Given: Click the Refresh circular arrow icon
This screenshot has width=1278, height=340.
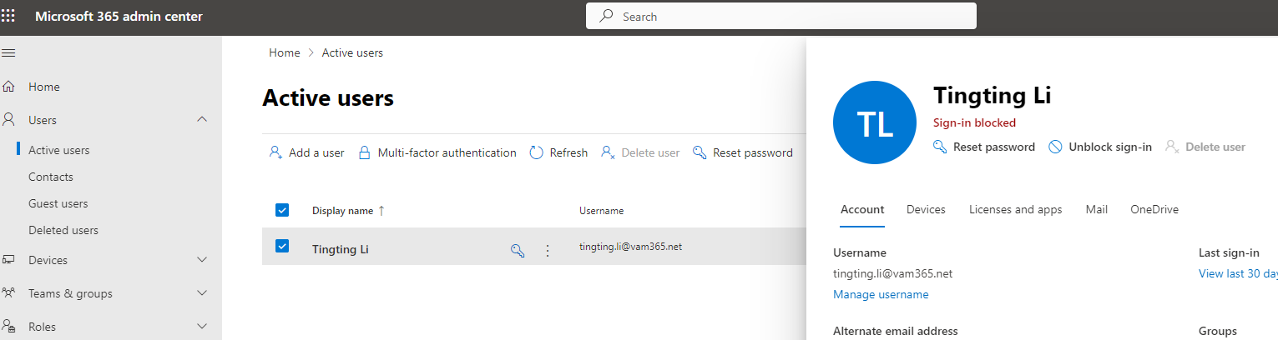Looking at the screenshot, I should 537,152.
